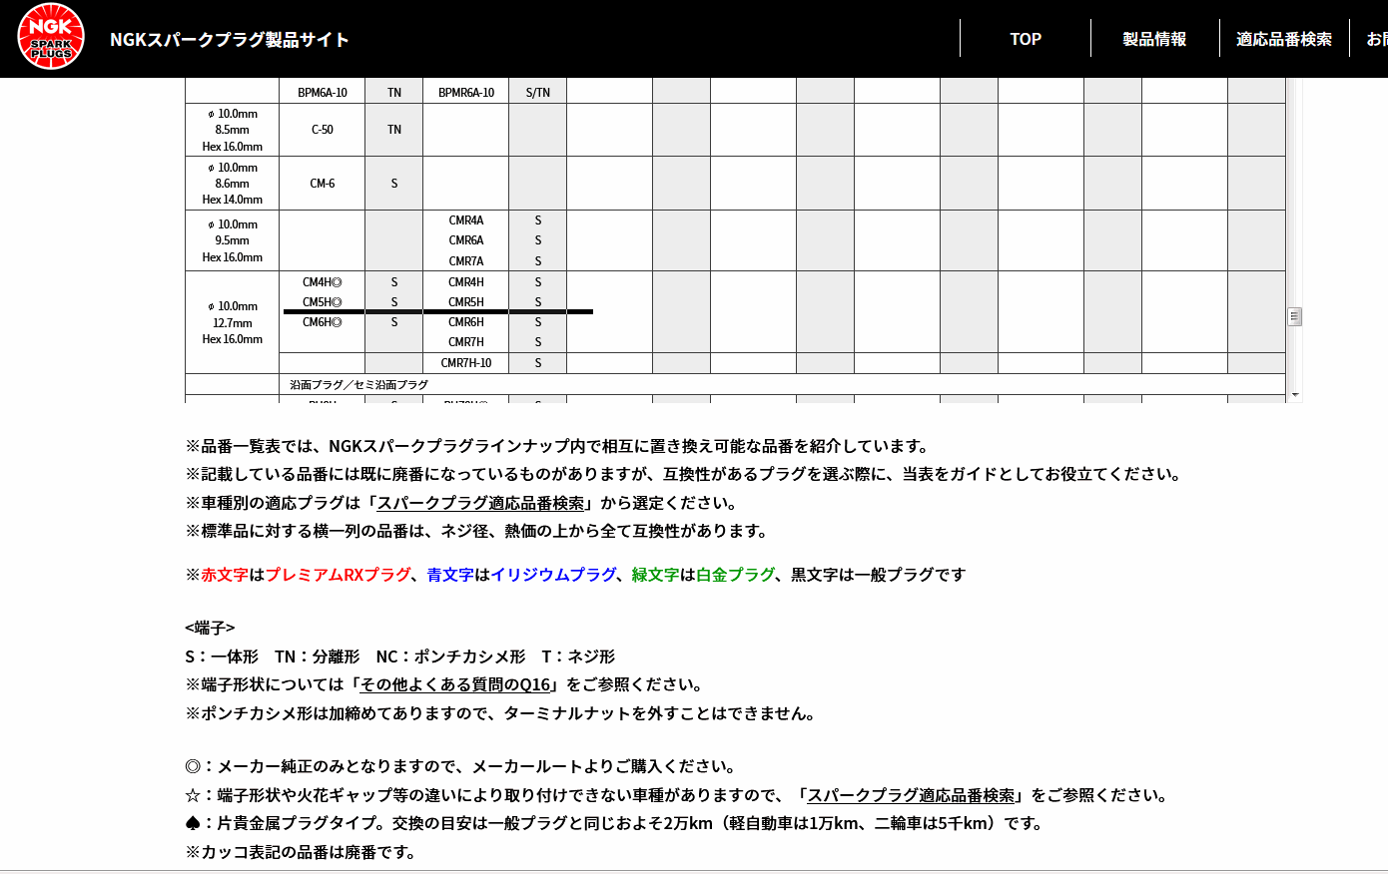Click the NGKスパークプラグ製品サイト title
Viewport: 1388px width, 874px height.
pos(230,39)
